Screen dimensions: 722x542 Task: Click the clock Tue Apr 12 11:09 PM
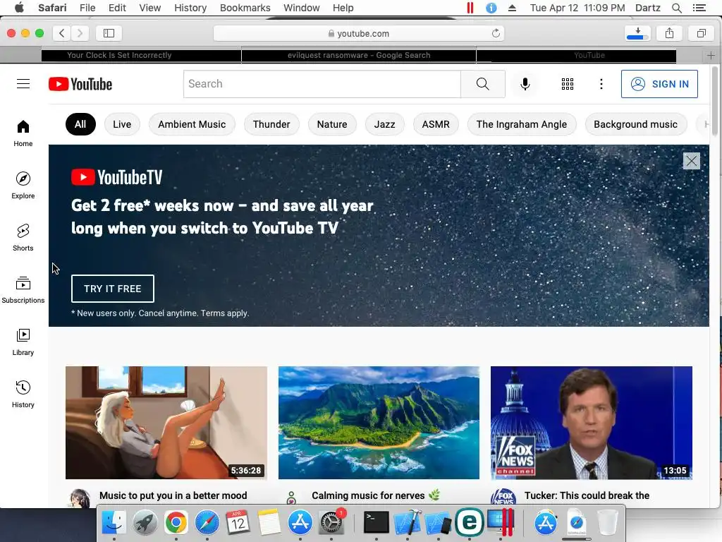coord(577,8)
